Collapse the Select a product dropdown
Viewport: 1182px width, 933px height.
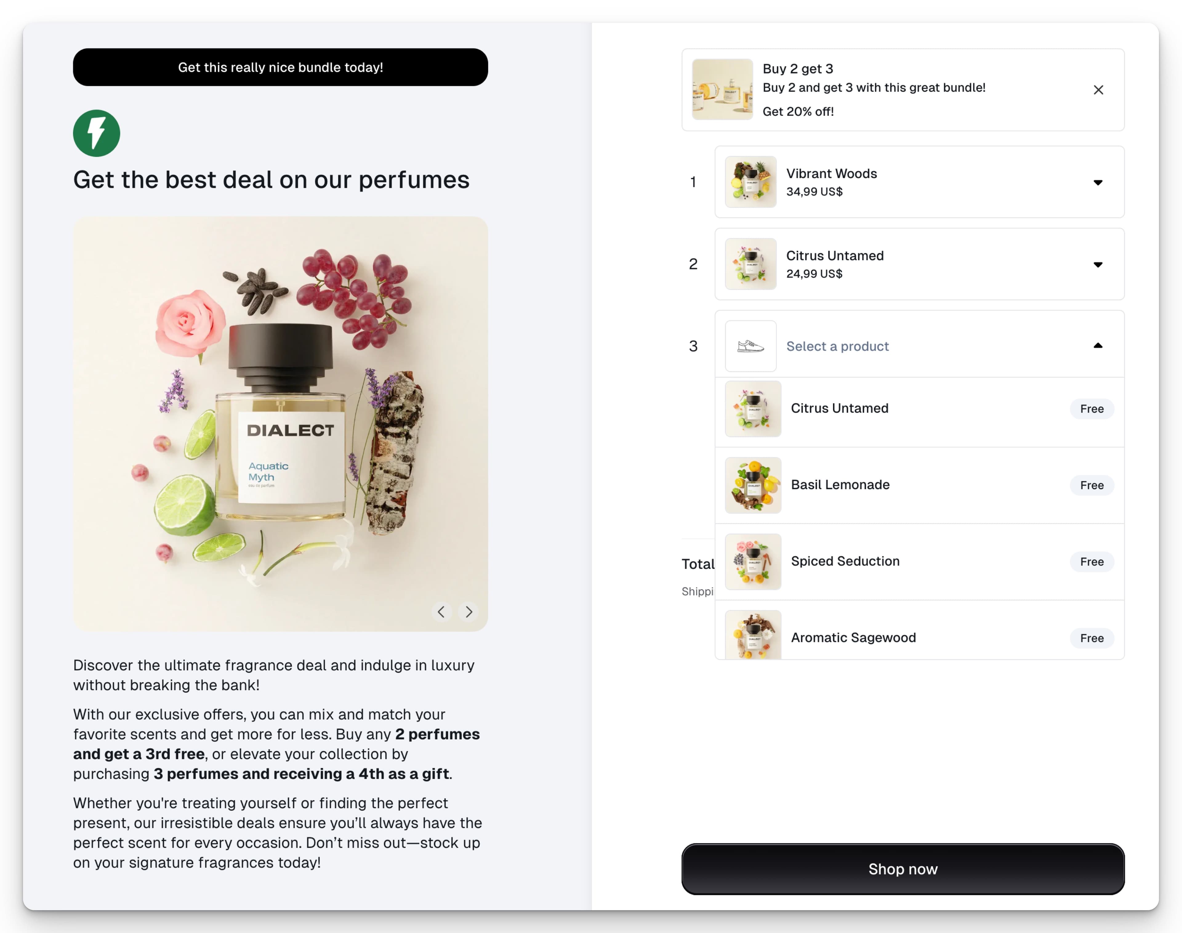[x=1098, y=346]
